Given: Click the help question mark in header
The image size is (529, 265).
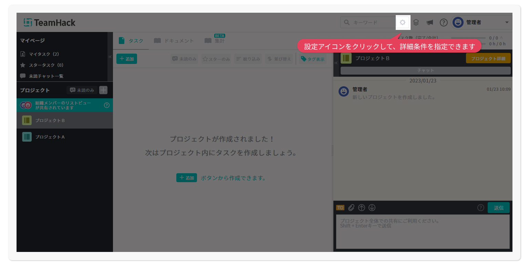Looking at the screenshot, I should [x=444, y=23].
